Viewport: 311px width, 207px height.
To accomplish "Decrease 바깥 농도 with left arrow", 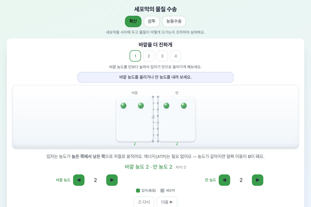I will pyautogui.click(x=79, y=180).
